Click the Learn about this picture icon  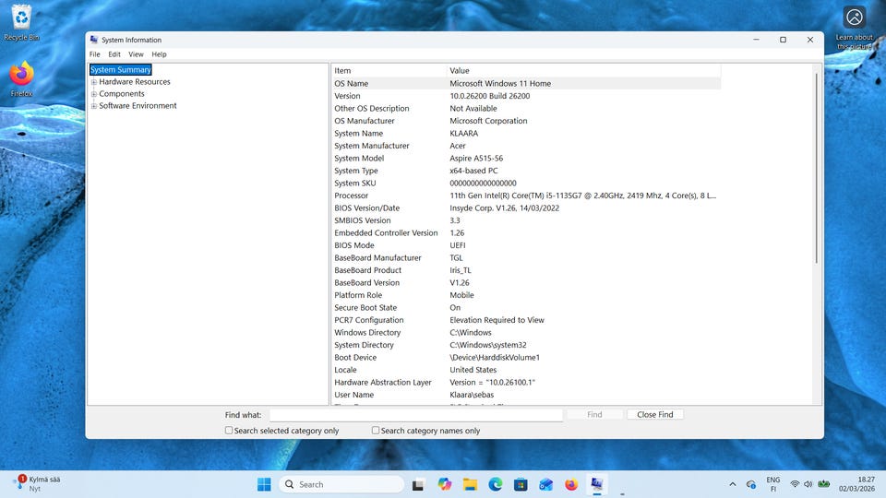[855, 27]
